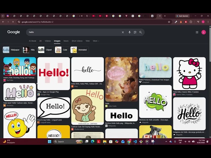The width and height of the screenshot is (211, 158).
Task: Launch Microsoft Edge from the taskbar
Action: tap(93, 142)
